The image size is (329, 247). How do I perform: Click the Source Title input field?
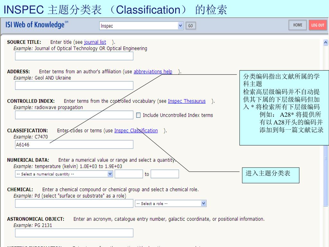tap(74, 56)
